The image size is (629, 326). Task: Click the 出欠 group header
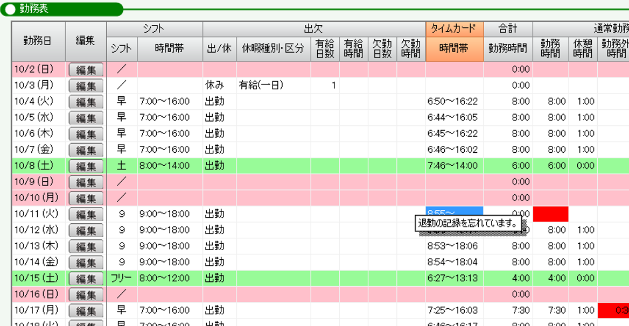tap(314, 29)
